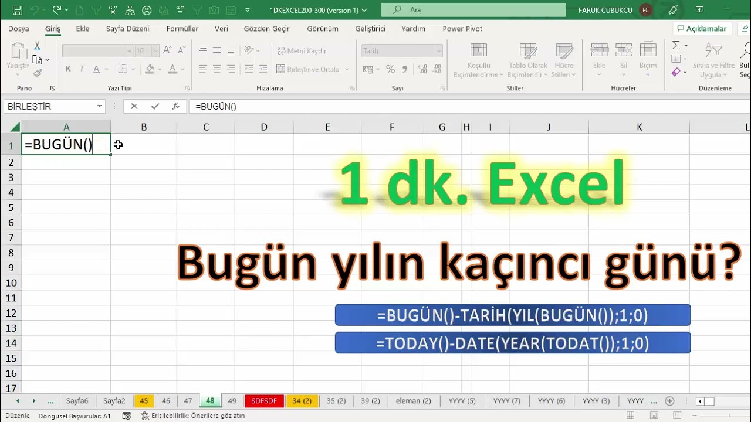Viewport: 751px width, 422px height.
Task: Click the macro recording icon in status bar
Action: tap(126, 416)
